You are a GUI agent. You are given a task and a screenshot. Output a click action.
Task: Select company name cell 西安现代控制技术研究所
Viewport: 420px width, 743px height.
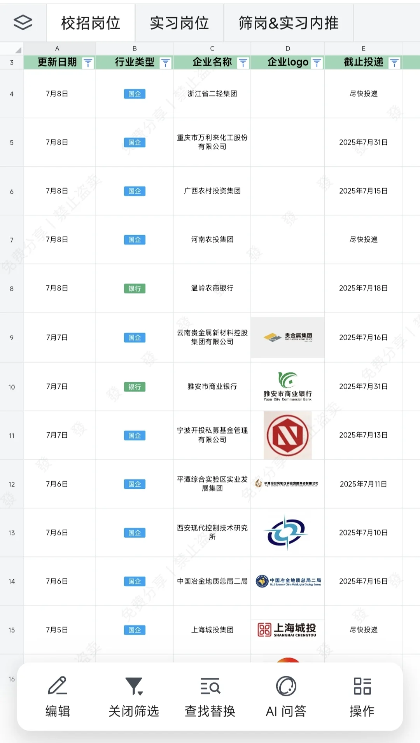coord(212,532)
